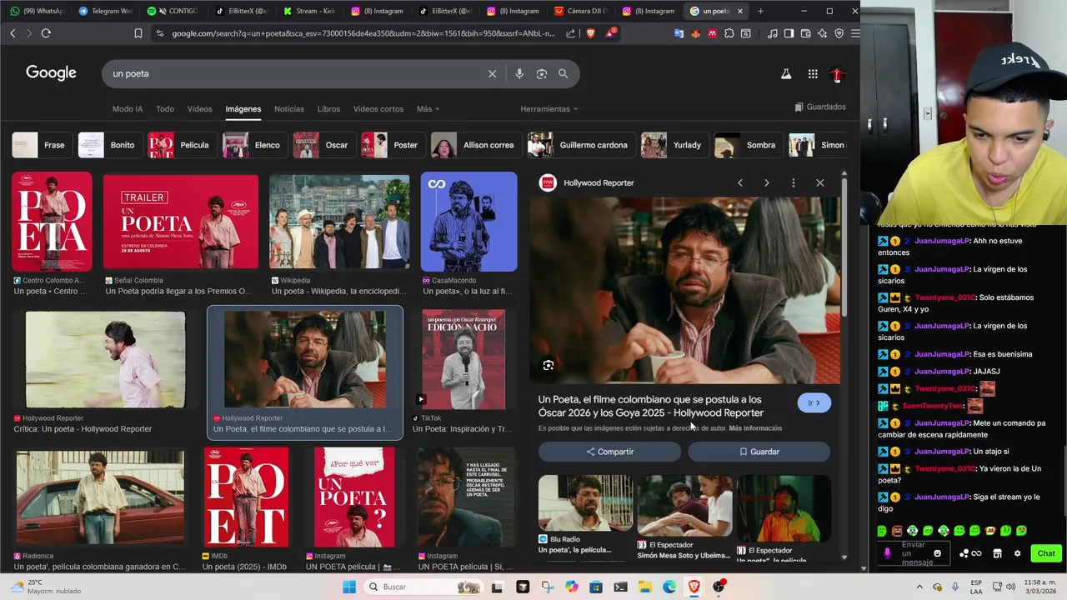This screenshot has height=600, width=1067.
Task: Switch to the Cámara DJI browser tab
Action: 582,11
